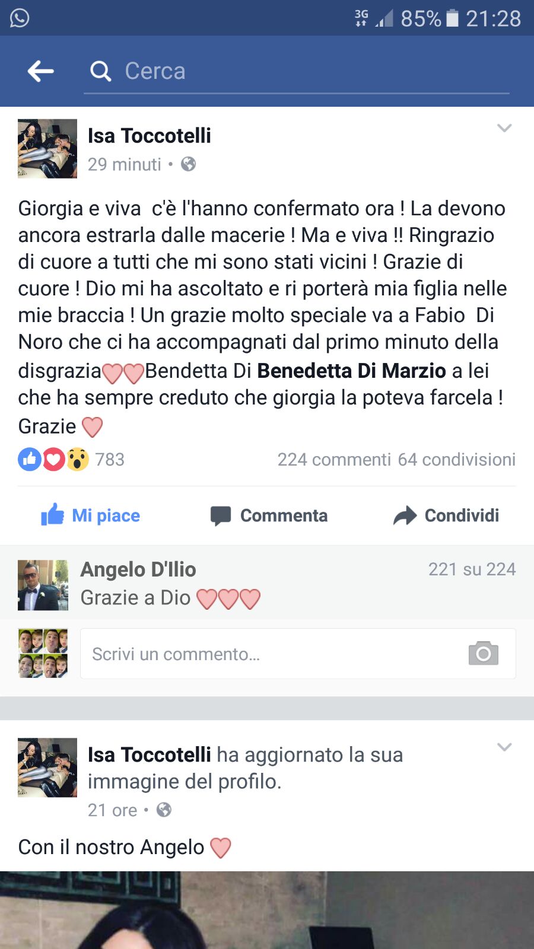Screen dimensions: 534x949
Task: Expand options chevron on profile picture update post
Action: coord(504,747)
